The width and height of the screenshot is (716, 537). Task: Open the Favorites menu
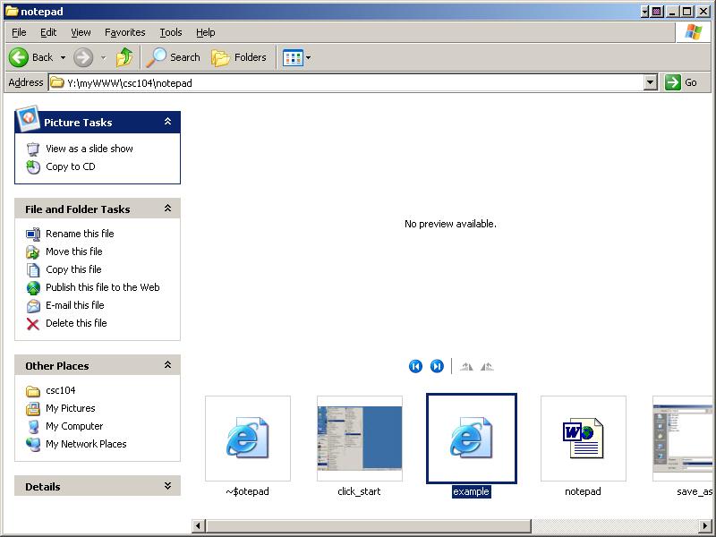[x=124, y=32]
